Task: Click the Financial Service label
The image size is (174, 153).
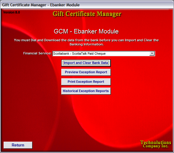Action: 37,53
